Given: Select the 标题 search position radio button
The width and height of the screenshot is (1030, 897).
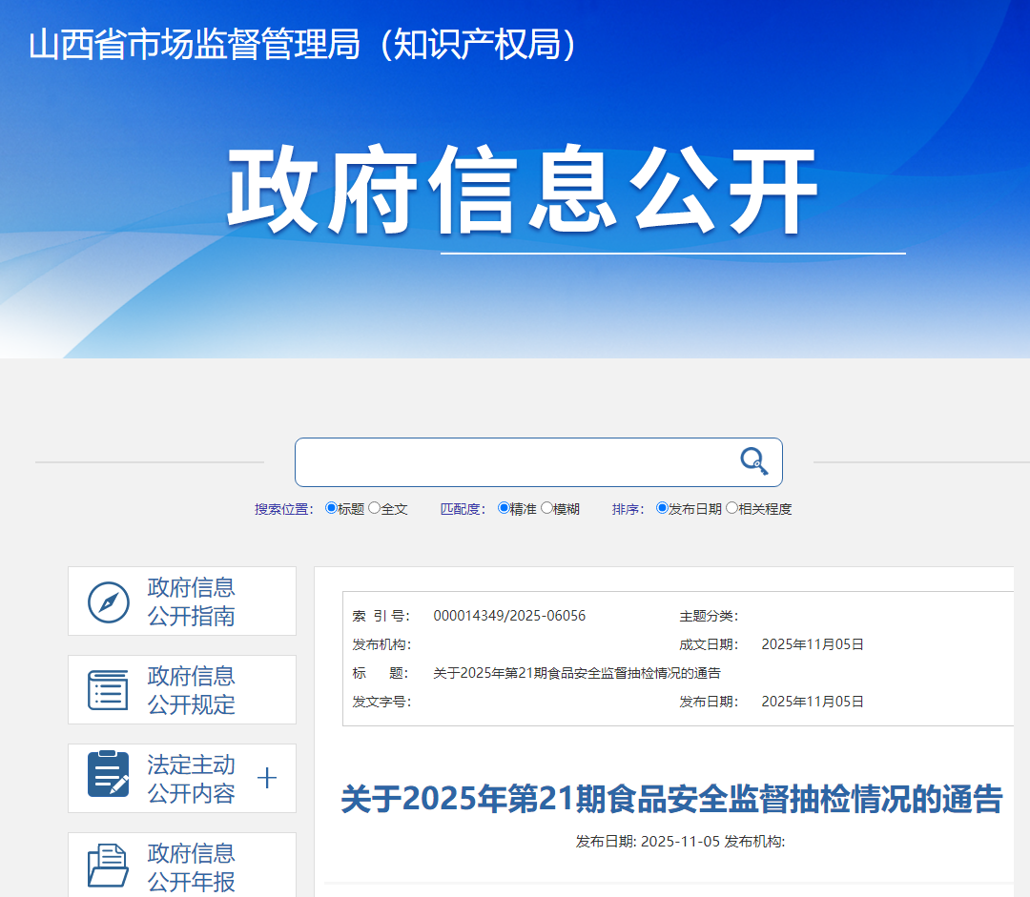Looking at the screenshot, I should 331,508.
